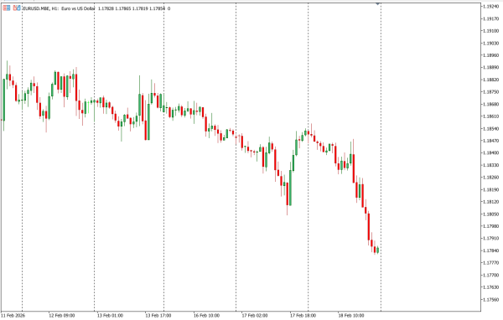Click the 'Euro vs US Dollar' description text
503x320 pixels.
[x=78, y=8]
